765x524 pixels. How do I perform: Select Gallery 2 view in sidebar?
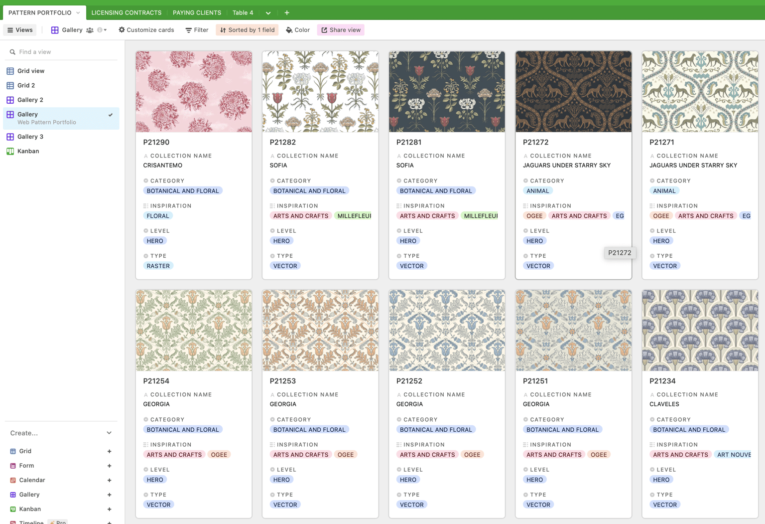pyautogui.click(x=61, y=100)
